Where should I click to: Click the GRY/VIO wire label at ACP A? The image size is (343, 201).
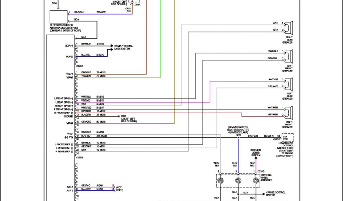[x=86, y=186]
